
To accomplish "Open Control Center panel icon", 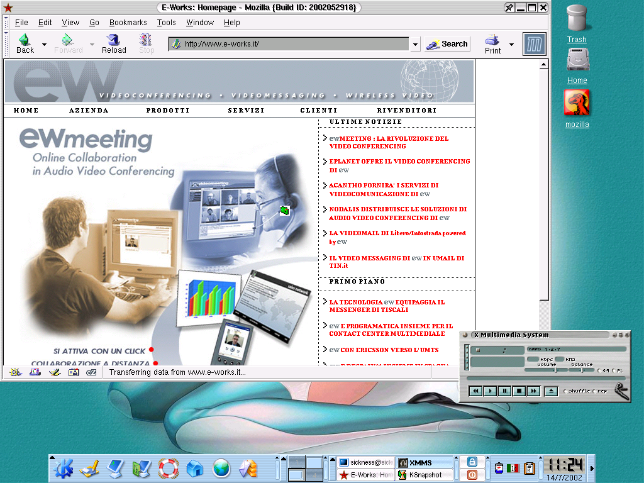I will pyautogui.click(x=142, y=468).
